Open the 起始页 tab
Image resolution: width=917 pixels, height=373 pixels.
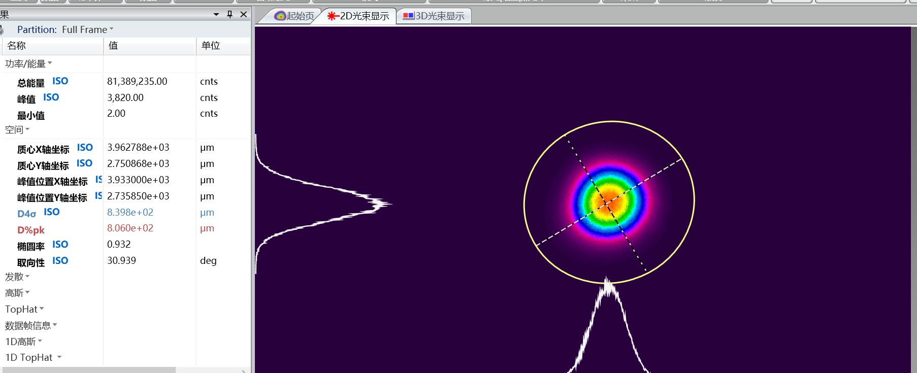click(294, 16)
